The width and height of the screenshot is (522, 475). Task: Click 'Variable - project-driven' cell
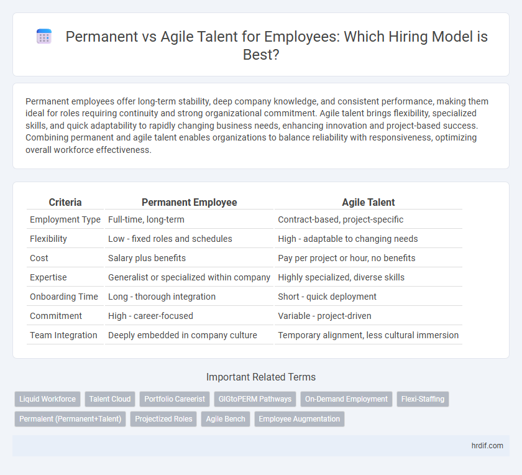[368, 316]
